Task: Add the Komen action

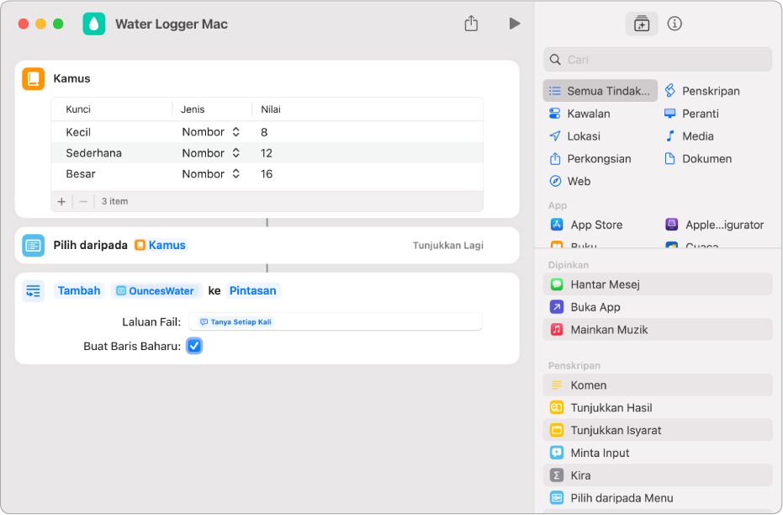Action: click(658, 385)
